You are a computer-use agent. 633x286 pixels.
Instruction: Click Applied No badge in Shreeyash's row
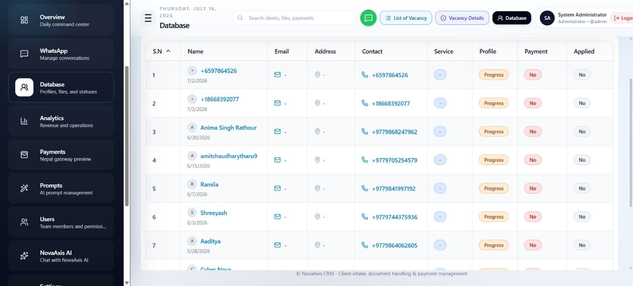[x=582, y=217]
